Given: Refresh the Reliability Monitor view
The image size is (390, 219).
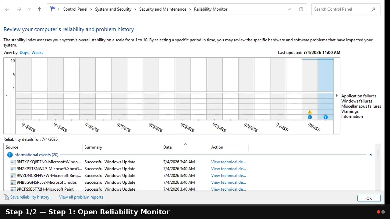Looking at the screenshot, I should coord(301,9).
